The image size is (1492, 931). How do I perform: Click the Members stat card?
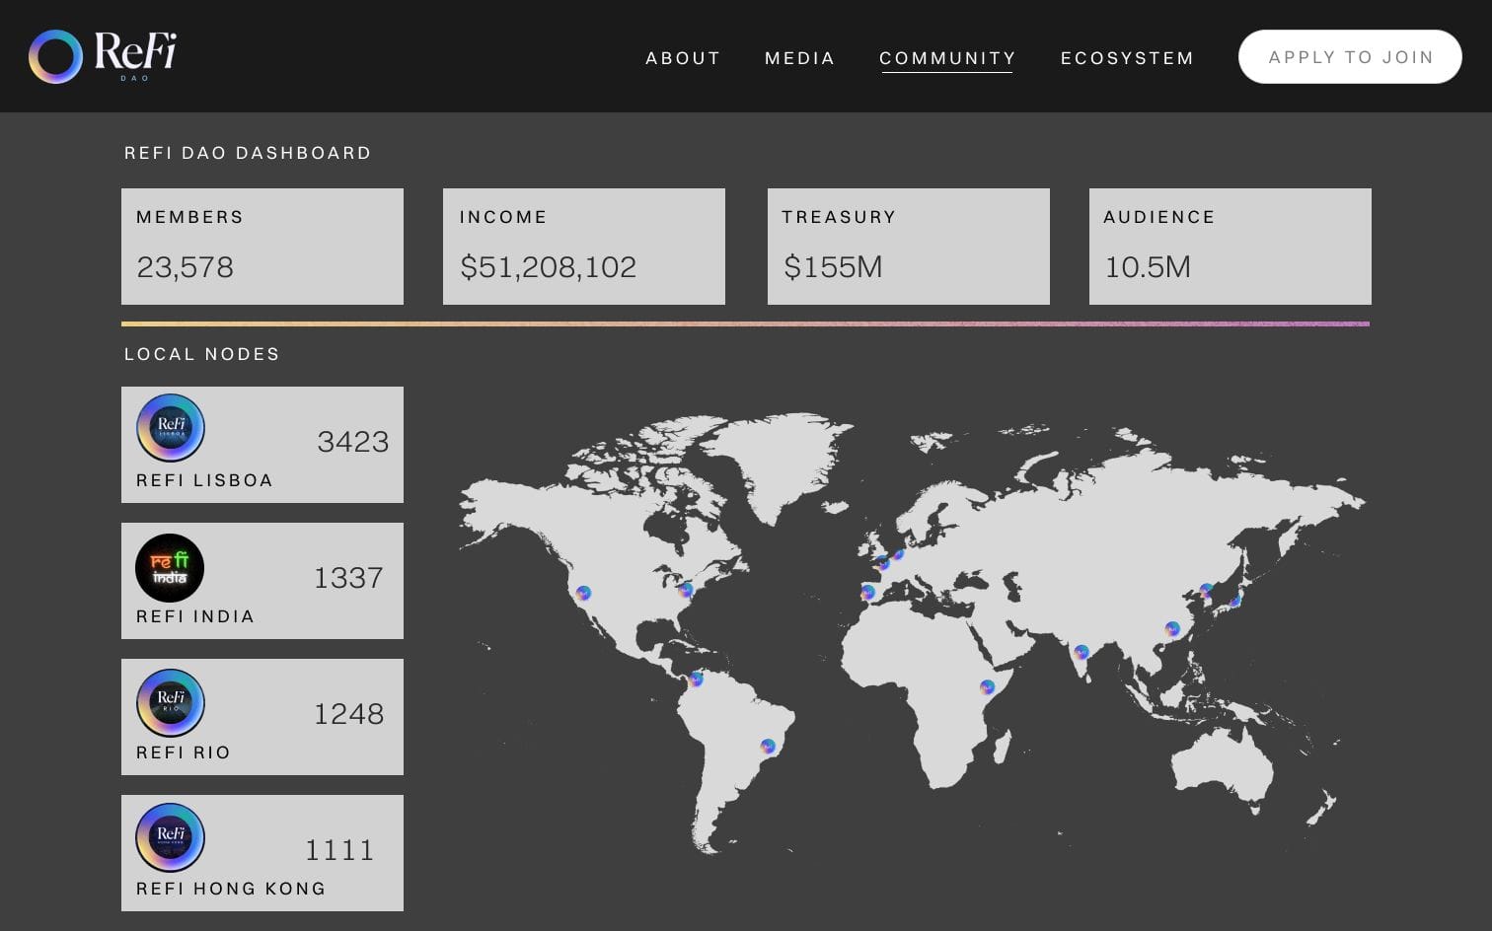pyautogui.click(x=262, y=247)
